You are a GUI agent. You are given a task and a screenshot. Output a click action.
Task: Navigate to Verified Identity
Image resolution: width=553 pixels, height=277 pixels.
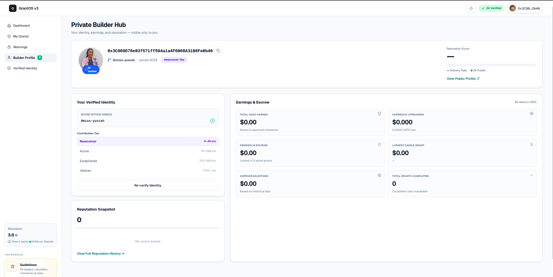pos(30,68)
